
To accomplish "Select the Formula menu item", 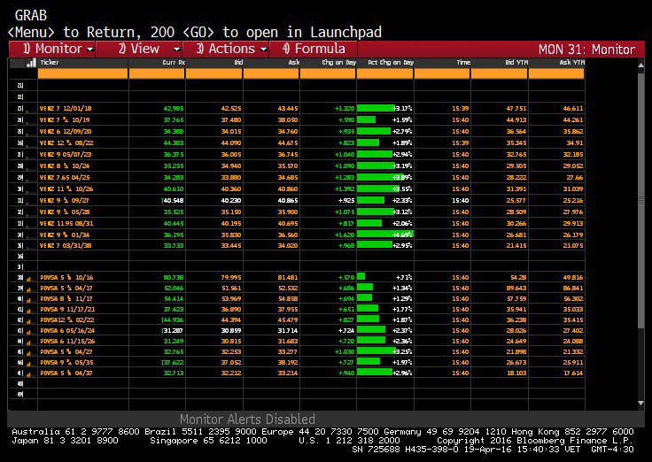I will (x=314, y=49).
